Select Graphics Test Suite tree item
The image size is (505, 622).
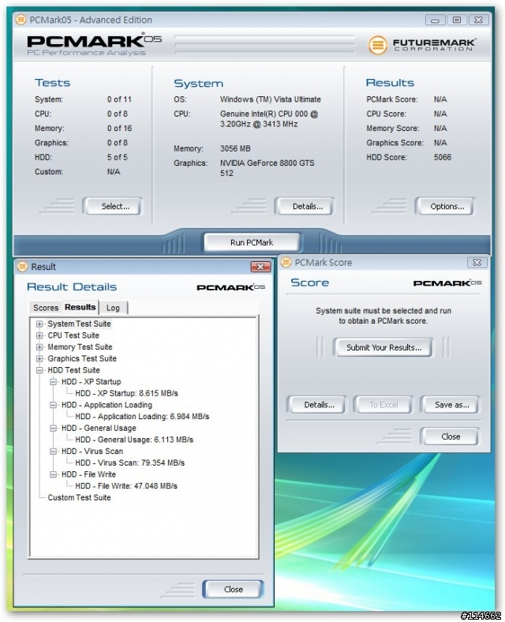coord(82,358)
